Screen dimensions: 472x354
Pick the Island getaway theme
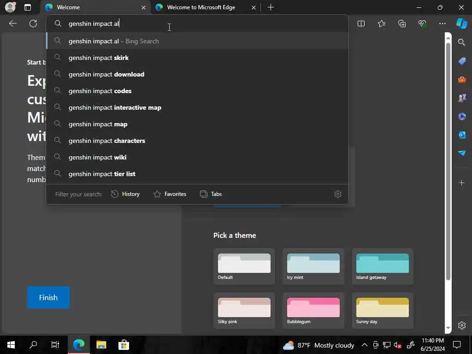(382, 266)
